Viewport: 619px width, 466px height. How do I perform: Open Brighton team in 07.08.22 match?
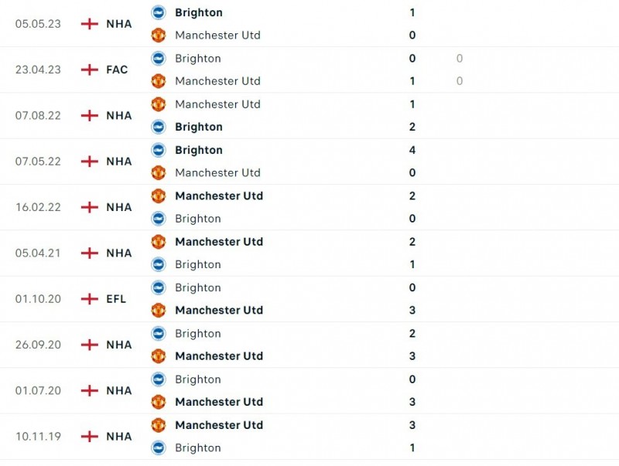pyautogui.click(x=198, y=127)
